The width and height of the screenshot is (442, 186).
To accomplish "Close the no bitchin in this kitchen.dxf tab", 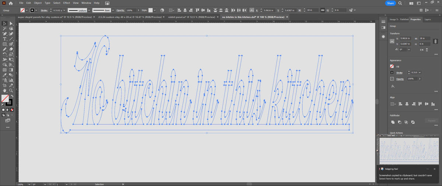I will coord(287,17).
